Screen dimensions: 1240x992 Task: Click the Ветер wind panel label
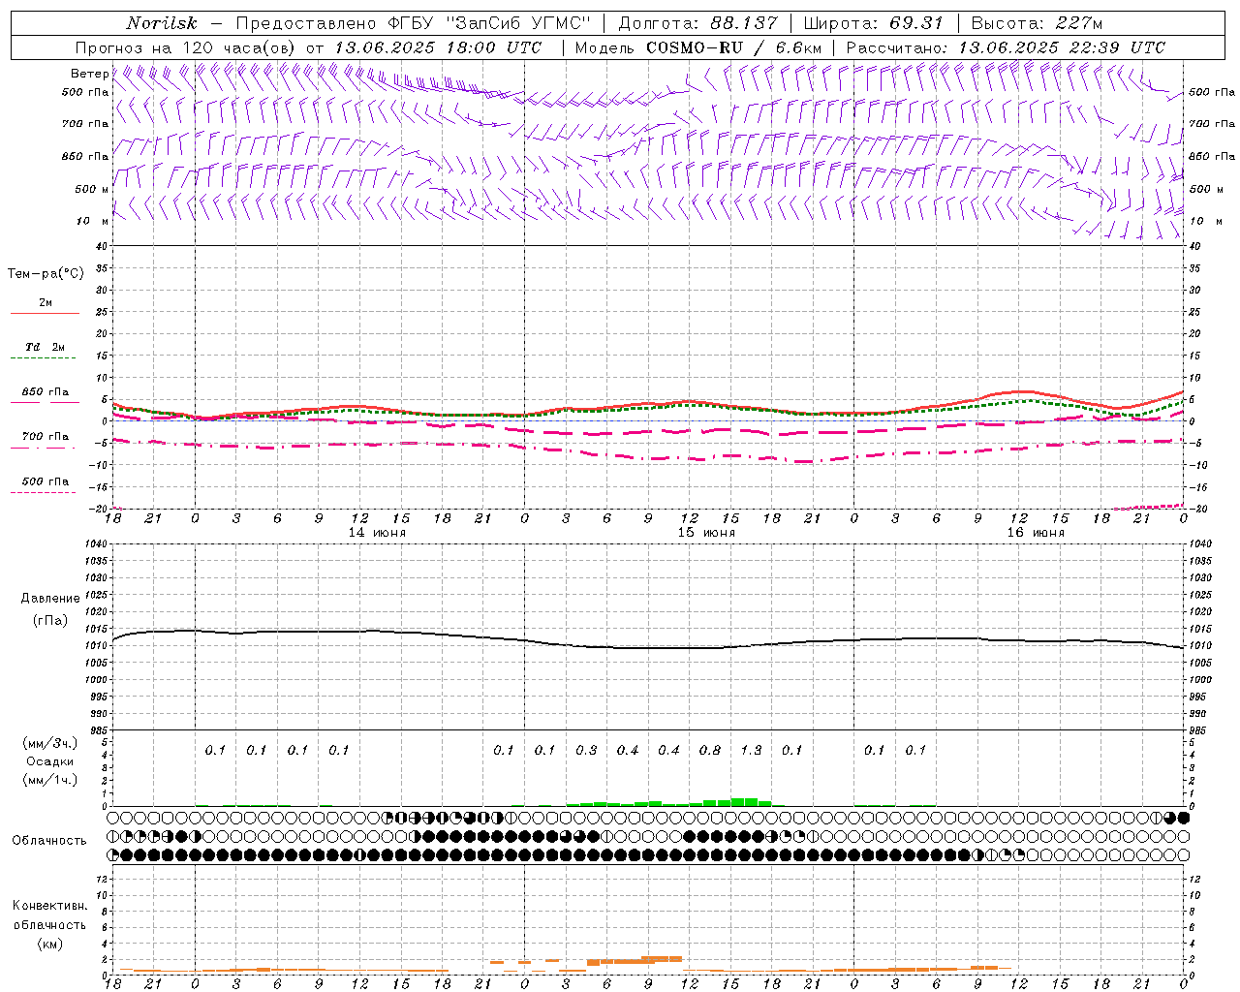[x=89, y=74]
